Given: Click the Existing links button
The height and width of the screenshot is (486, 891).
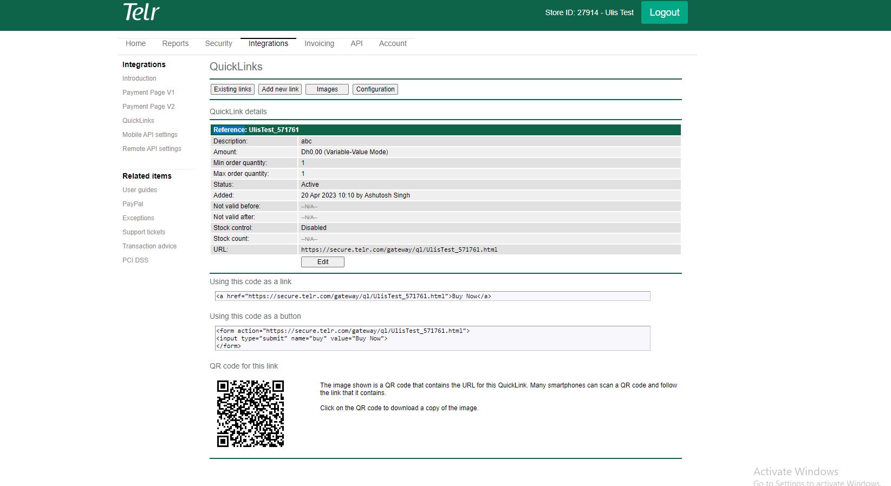Looking at the screenshot, I should coord(232,89).
